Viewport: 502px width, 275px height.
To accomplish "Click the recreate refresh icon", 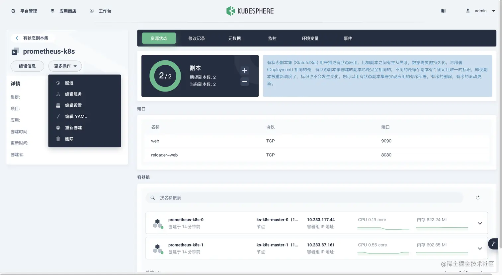I will (x=58, y=128).
